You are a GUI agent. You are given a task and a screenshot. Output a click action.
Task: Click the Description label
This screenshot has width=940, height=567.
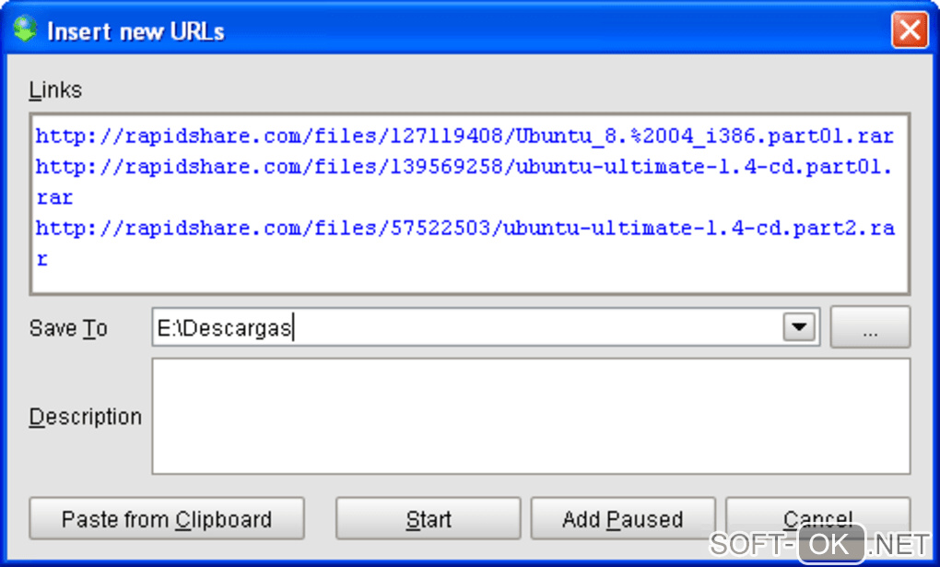click(86, 417)
